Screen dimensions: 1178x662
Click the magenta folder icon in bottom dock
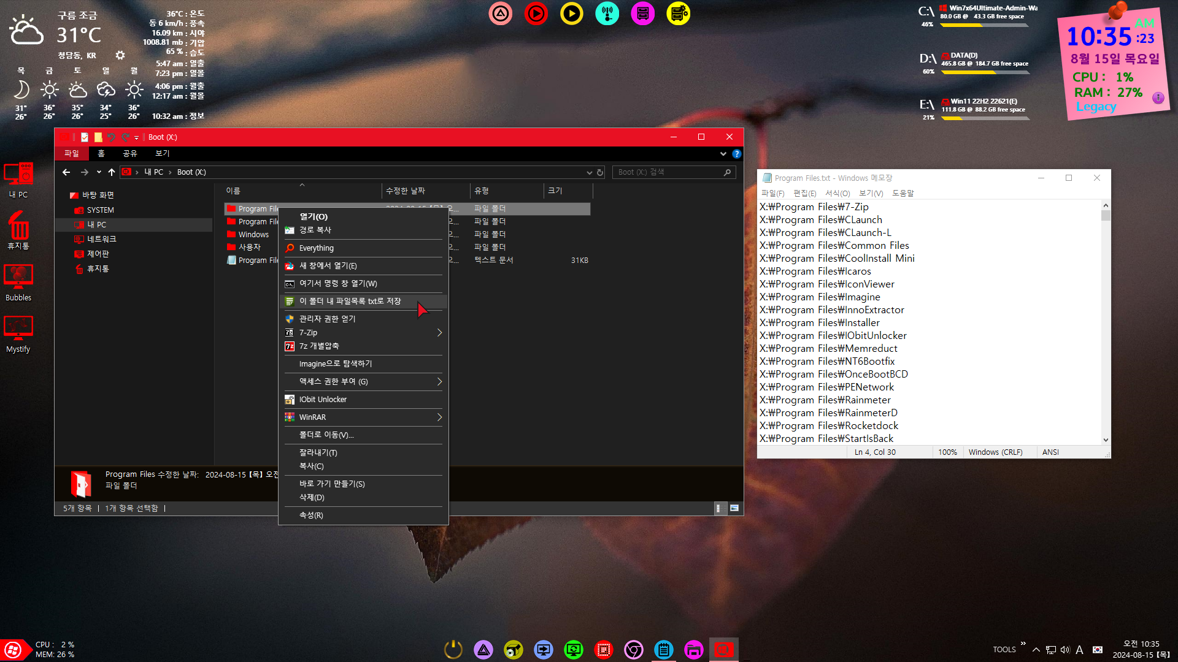pyautogui.click(x=694, y=649)
